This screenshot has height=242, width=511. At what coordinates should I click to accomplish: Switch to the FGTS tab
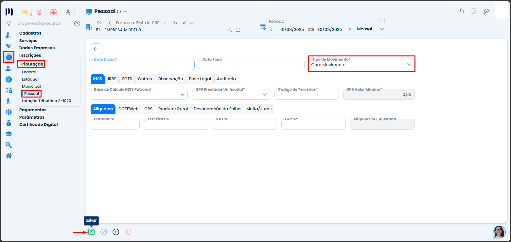pos(127,79)
